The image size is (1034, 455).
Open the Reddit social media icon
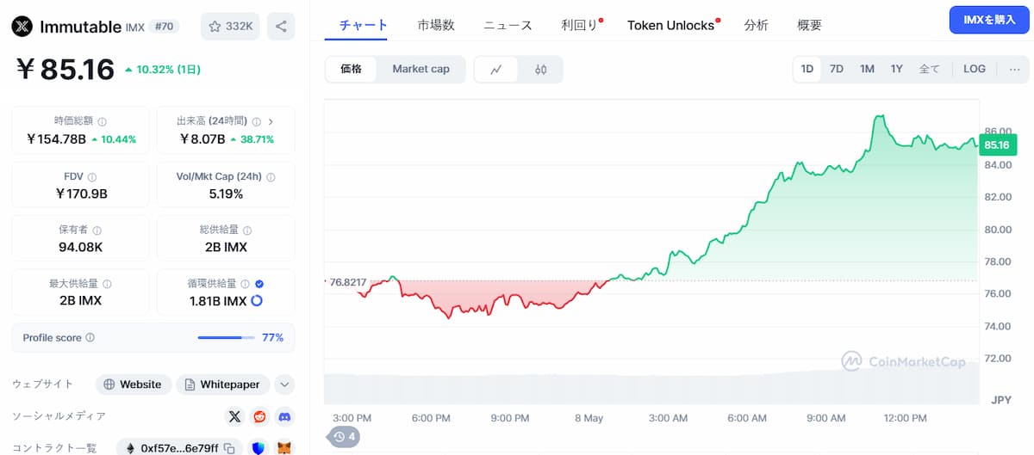(x=259, y=416)
